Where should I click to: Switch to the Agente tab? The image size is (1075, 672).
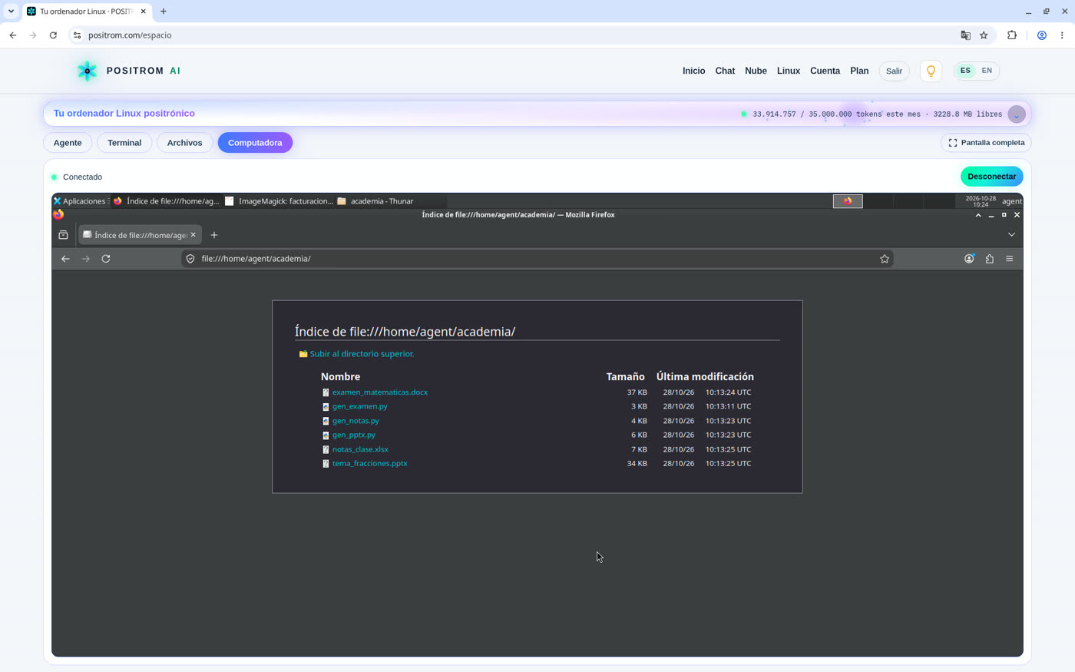click(68, 143)
